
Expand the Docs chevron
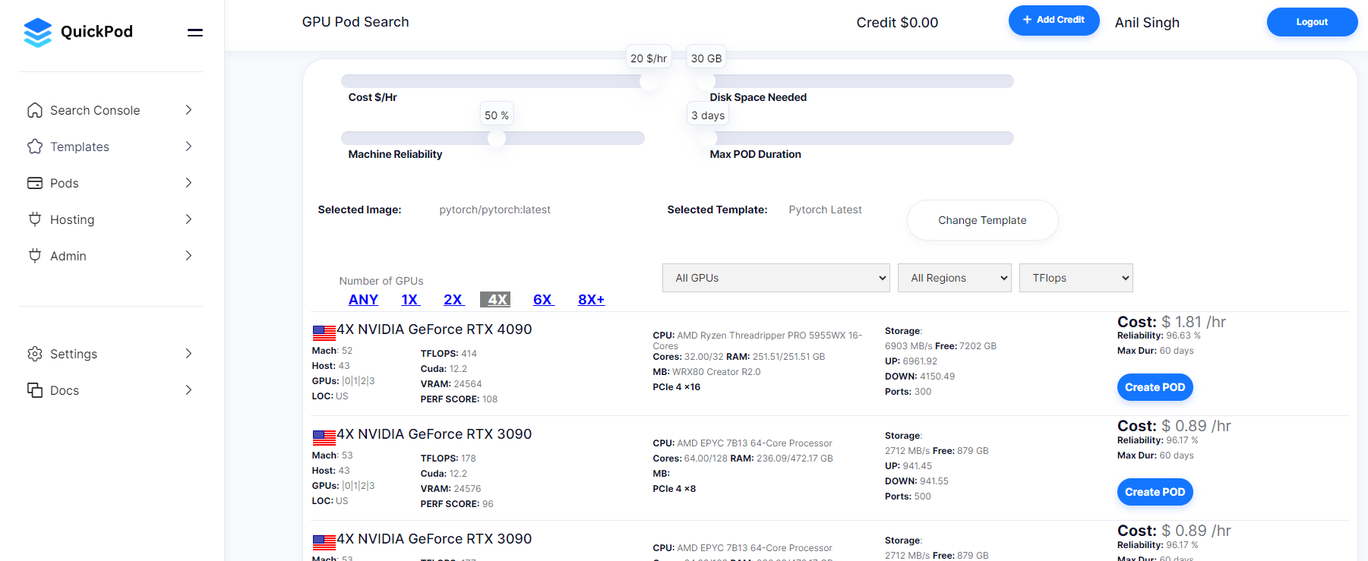tap(188, 390)
